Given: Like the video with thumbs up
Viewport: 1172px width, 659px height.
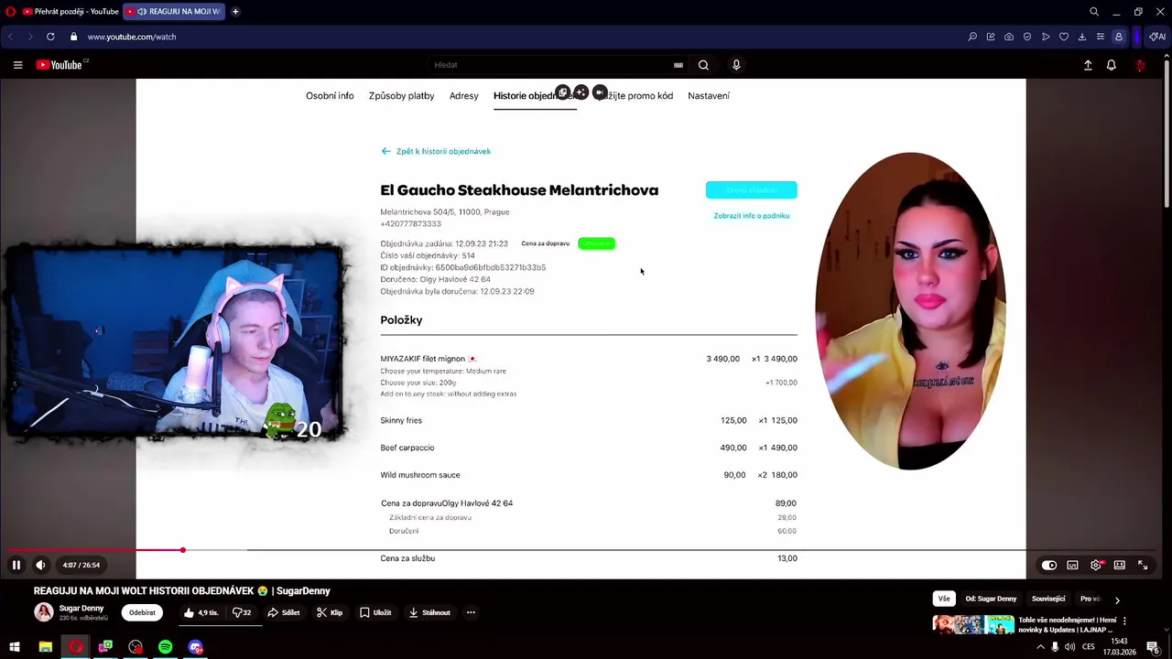Looking at the screenshot, I should tap(201, 612).
